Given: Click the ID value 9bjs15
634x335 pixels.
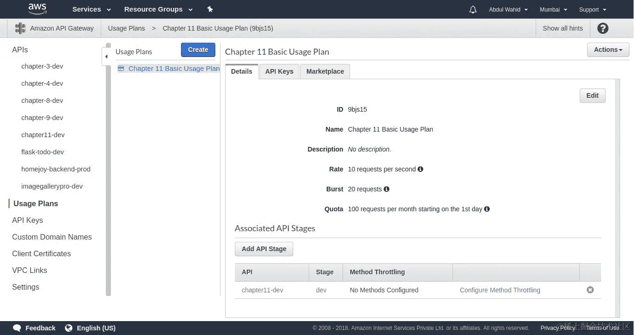Looking at the screenshot, I should (x=357, y=109).
